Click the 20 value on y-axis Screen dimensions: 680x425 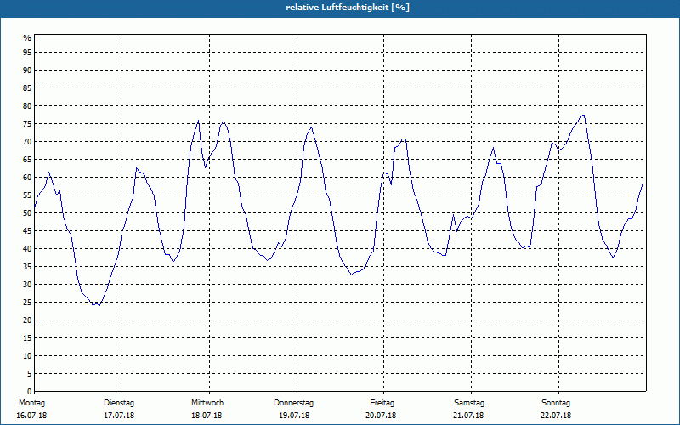tap(27, 320)
